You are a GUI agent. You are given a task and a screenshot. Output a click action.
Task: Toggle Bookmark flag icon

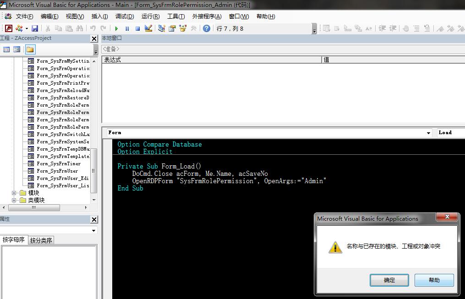[440, 28]
